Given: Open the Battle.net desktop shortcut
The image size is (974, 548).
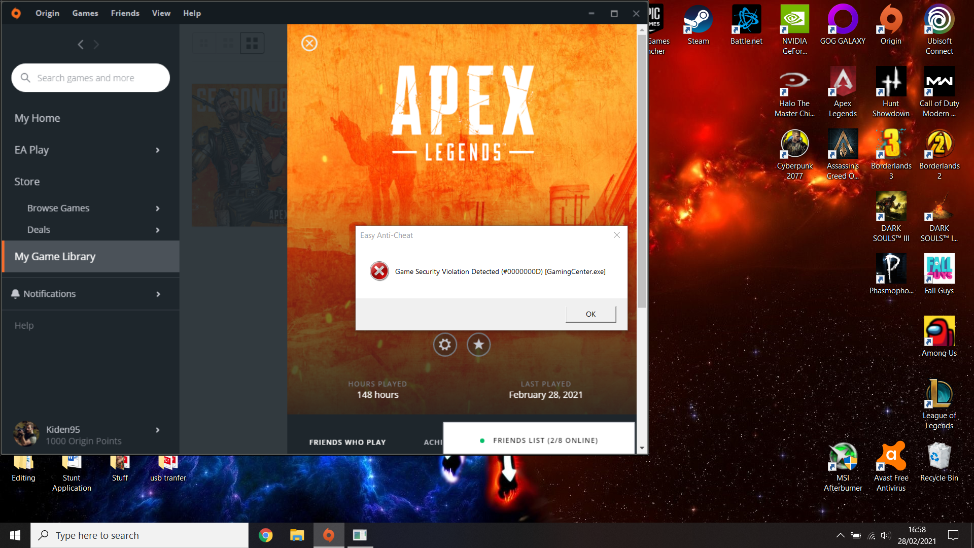Looking at the screenshot, I should [x=746, y=25].
